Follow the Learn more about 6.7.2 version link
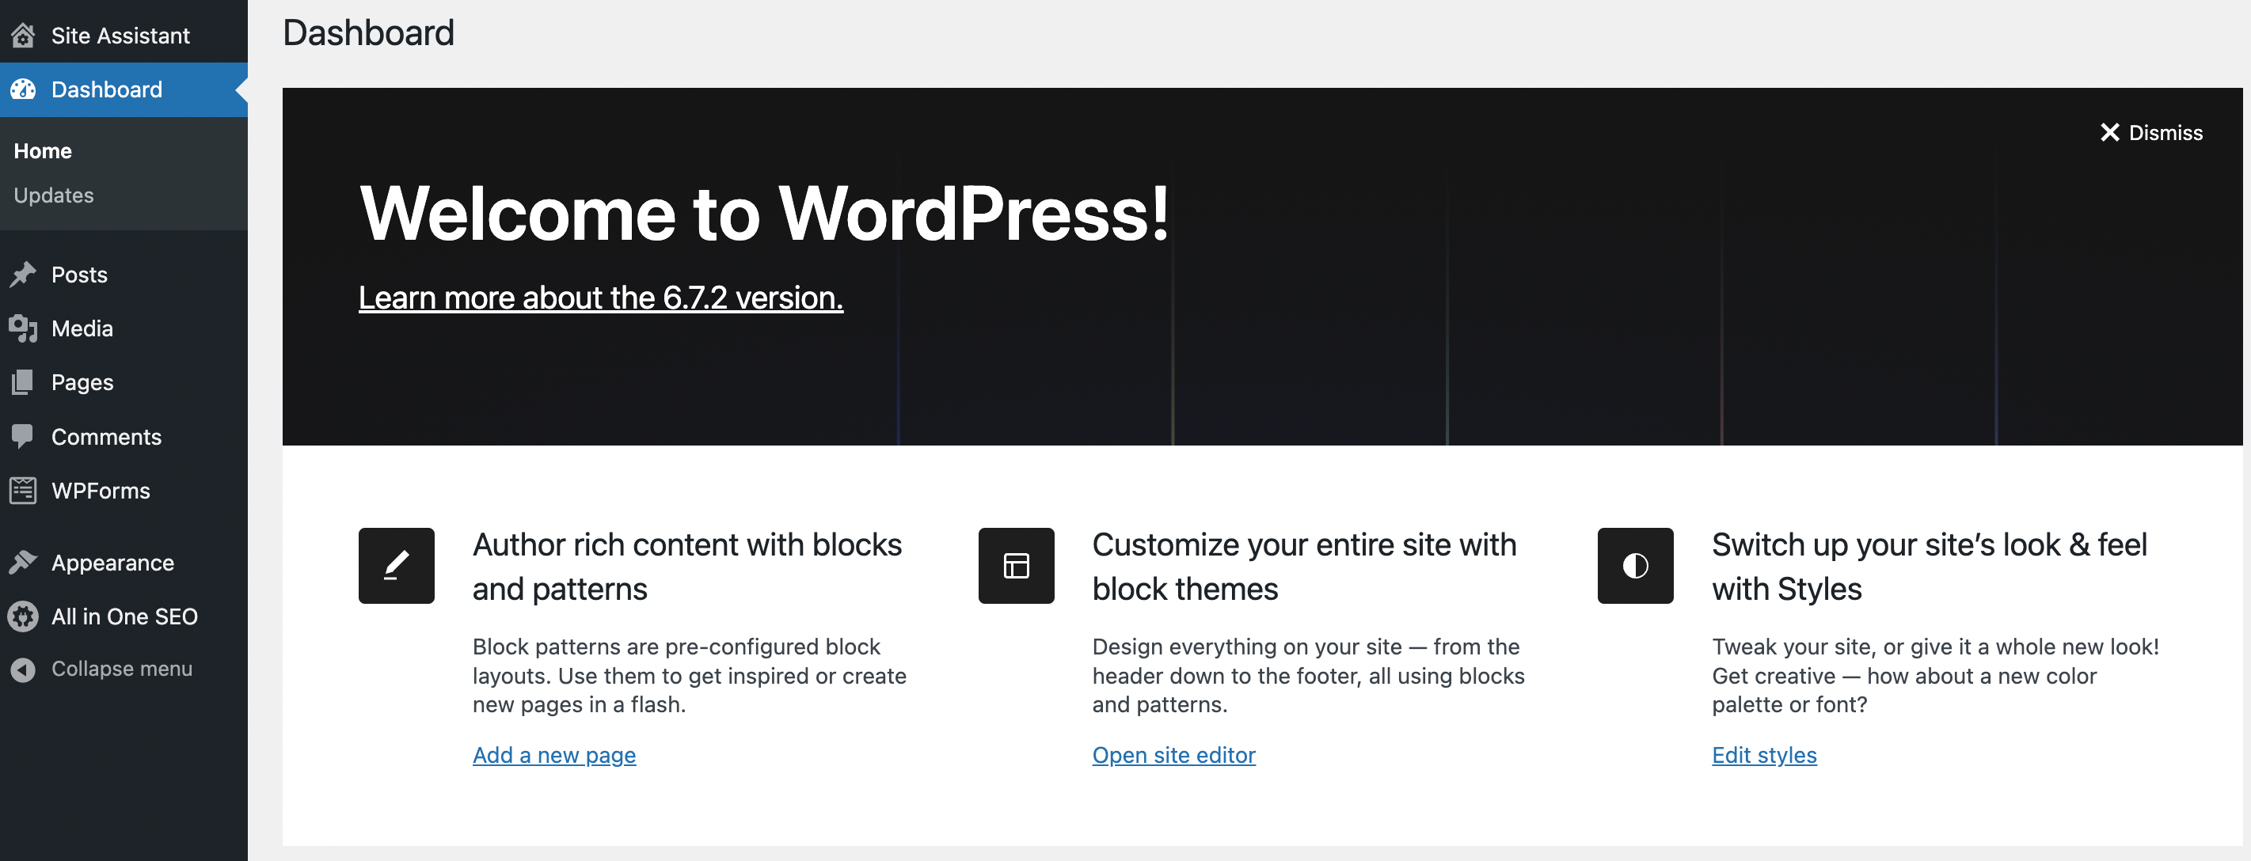The height and width of the screenshot is (861, 2251). (x=600, y=298)
